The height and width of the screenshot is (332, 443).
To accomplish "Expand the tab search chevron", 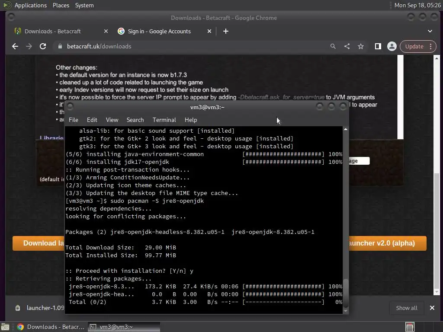I will [x=430, y=31].
